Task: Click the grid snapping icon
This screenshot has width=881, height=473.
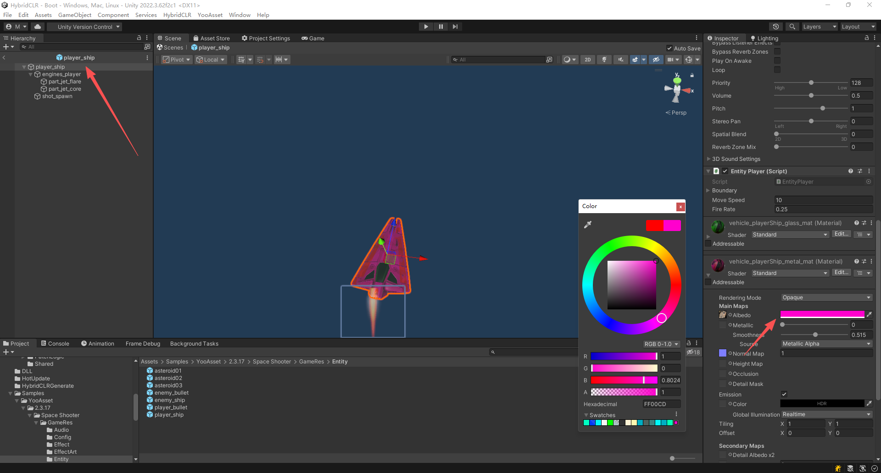Action: 260,60
